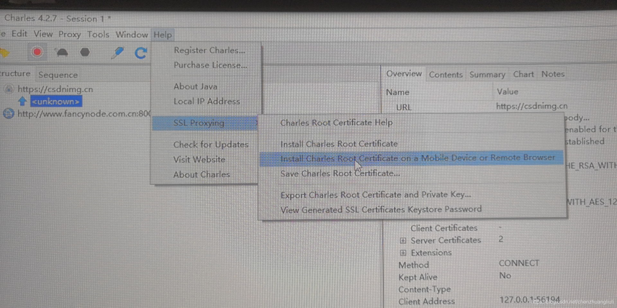Switch to the Sequence tab
This screenshot has height=308, width=617.
58,75
